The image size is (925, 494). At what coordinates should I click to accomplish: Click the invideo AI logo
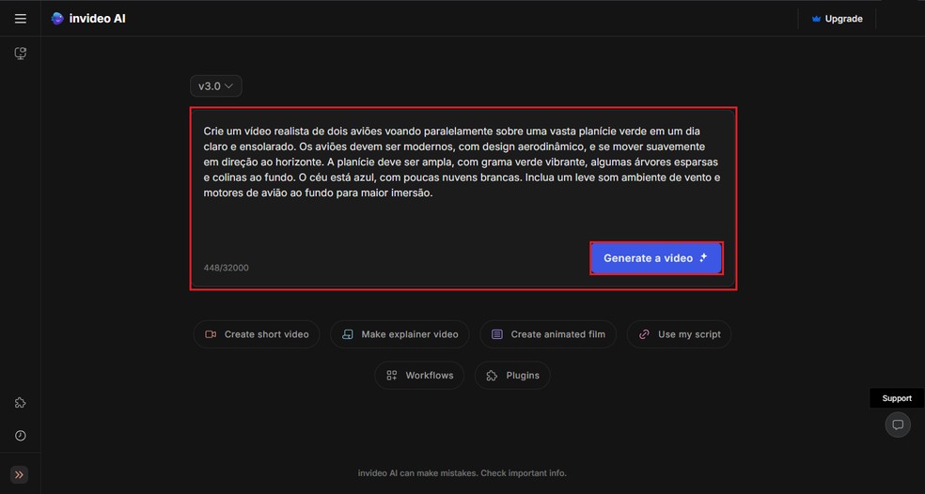pyautogui.click(x=88, y=19)
